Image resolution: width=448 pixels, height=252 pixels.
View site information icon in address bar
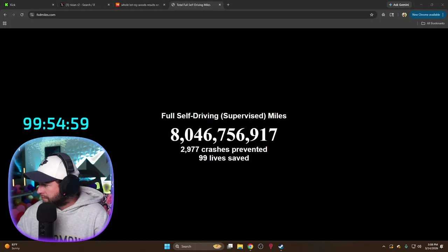[x=32, y=15]
